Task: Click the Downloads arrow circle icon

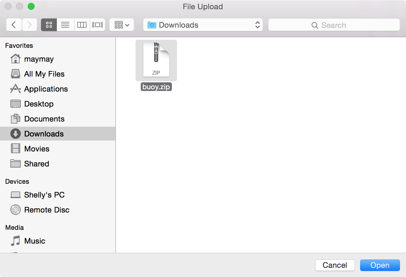Action: pos(16,134)
